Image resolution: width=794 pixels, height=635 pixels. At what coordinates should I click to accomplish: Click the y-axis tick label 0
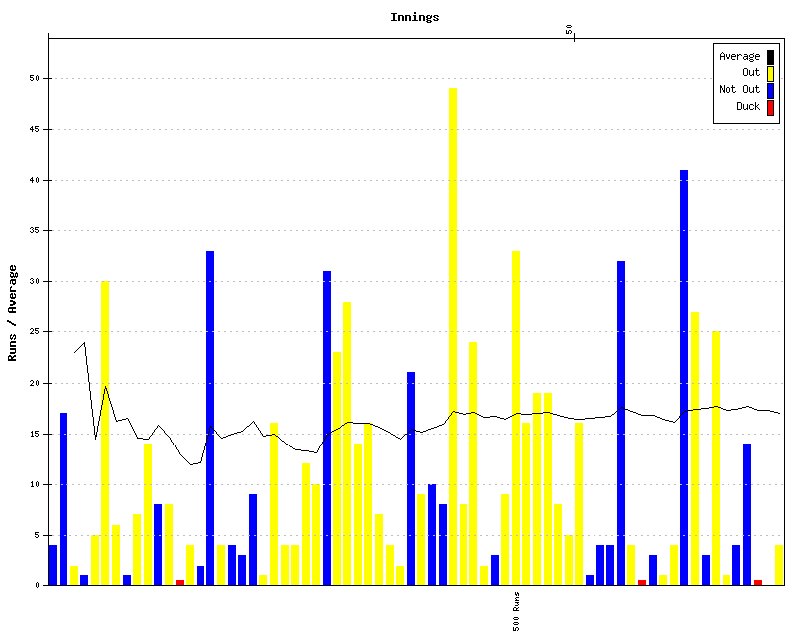tap(39, 585)
